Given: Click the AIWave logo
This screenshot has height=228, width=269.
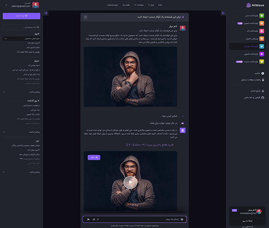Looking at the screenshot, I should (x=255, y=5).
